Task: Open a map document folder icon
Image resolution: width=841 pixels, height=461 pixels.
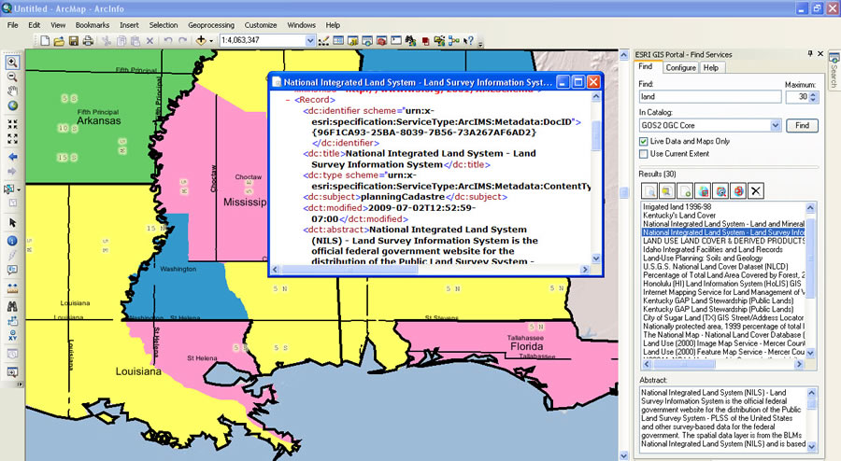Action: (x=59, y=41)
